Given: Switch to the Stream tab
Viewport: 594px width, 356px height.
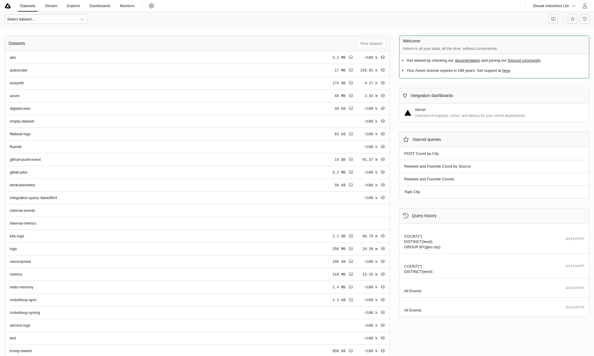Looking at the screenshot, I should pyautogui.click(x=51, y=6).
